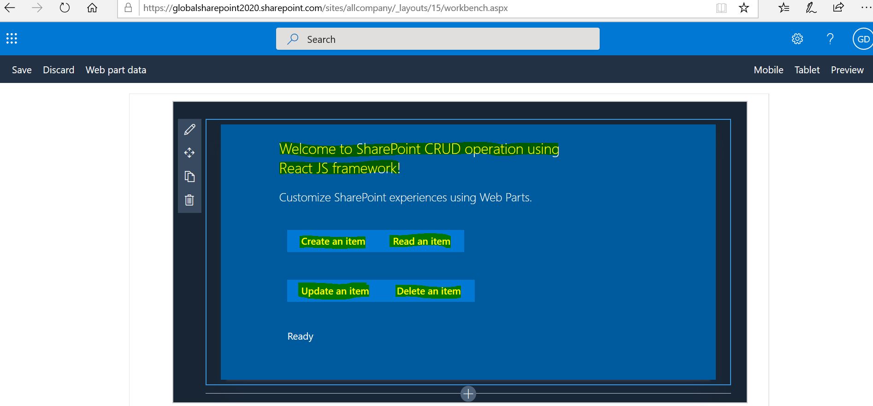Click the Ready status text
This screenshot has height=406, width=873.
pos(301,336)
